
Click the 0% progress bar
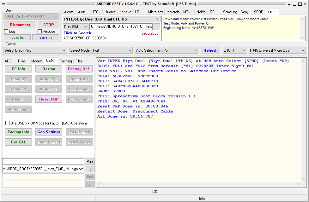pyautogui.click(x=154, y=191)
